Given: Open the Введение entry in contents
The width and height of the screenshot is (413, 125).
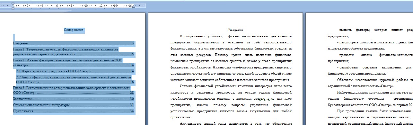Looking at the screenshot, I should [74, 43].
